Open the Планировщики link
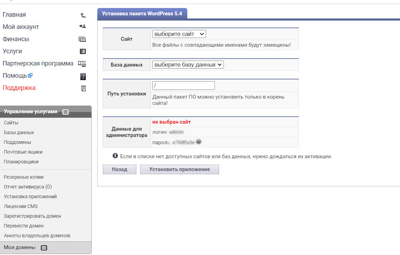The height and width of the screenshot is (255, 400). click(21, 162)
